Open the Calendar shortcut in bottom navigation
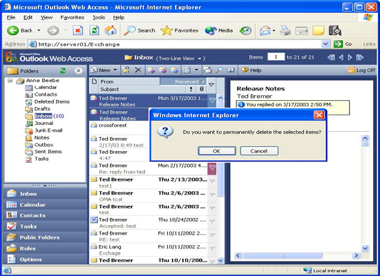Viewport: 380px width, 276px height. (45, 205)
